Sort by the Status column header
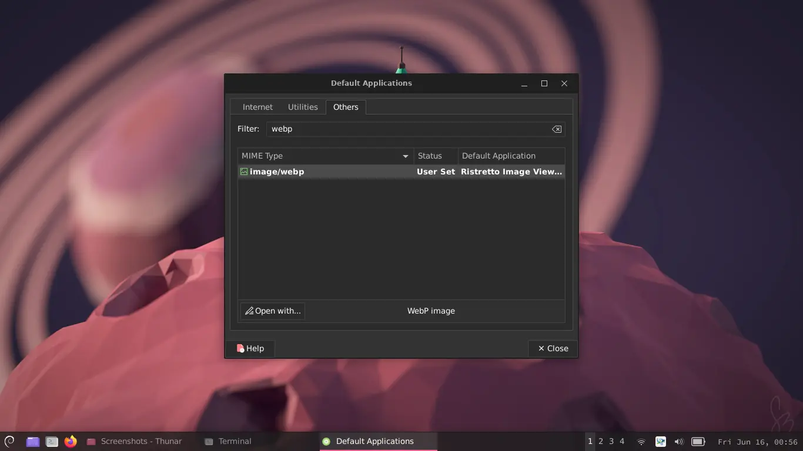 (x=435, y=156)
